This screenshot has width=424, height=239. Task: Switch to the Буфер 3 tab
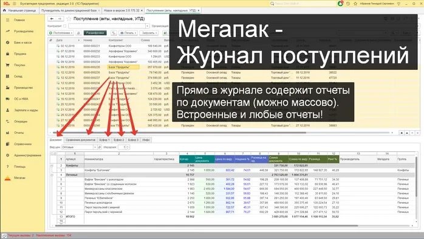tap(133, 140)
